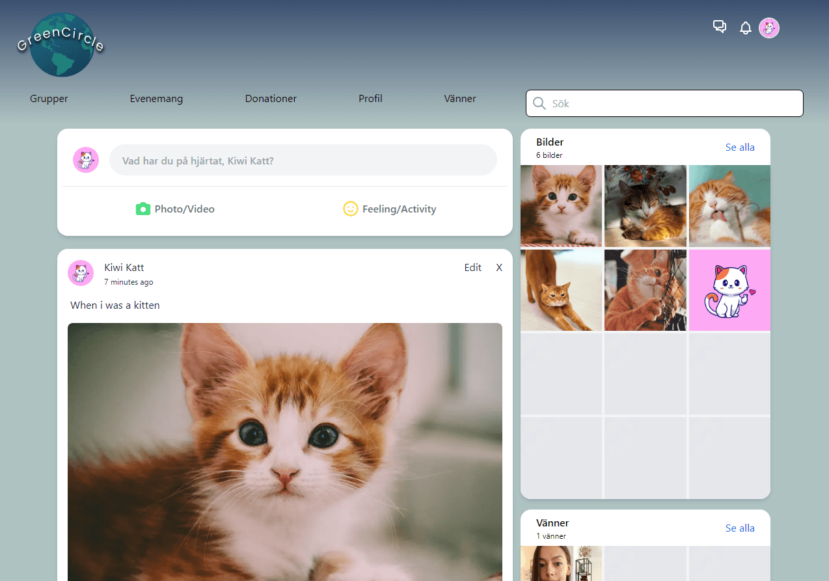
Task: Open the cat licking thumbnail
Action: 729,206
